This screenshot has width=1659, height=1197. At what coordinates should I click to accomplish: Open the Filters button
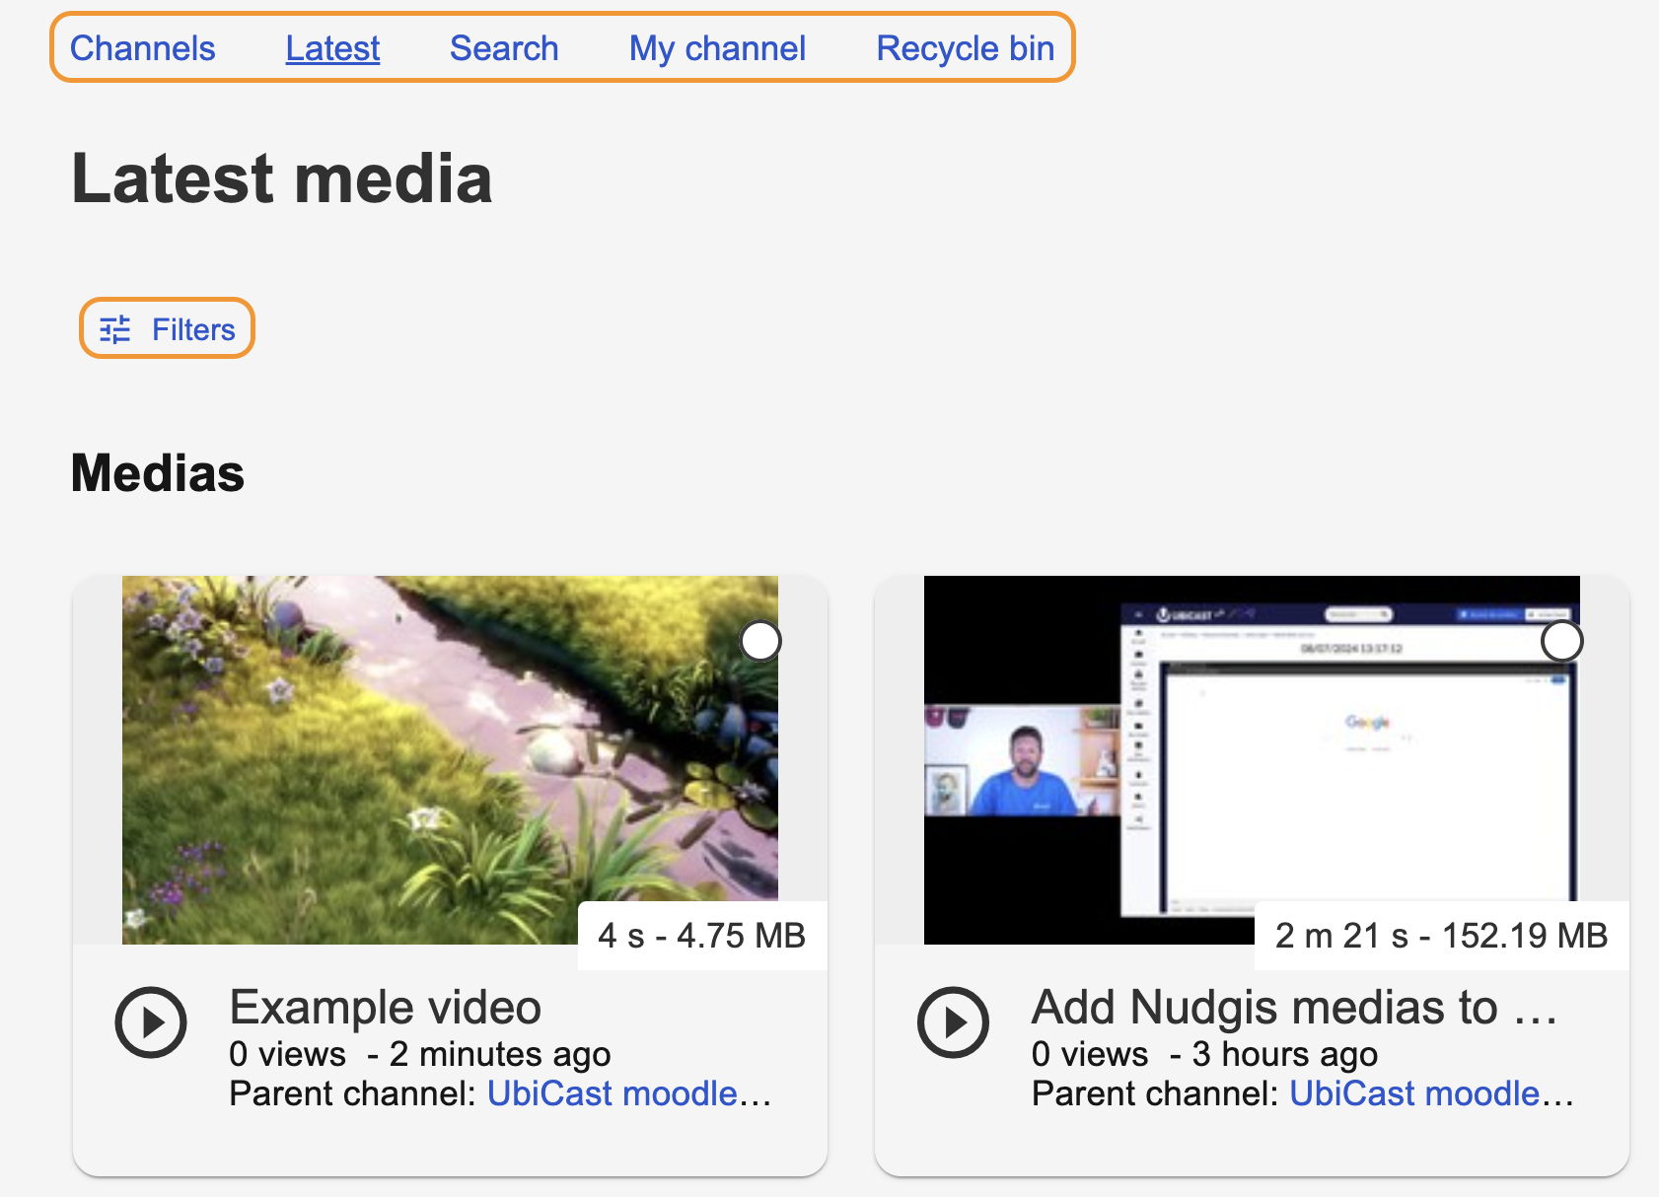[167, 328]
